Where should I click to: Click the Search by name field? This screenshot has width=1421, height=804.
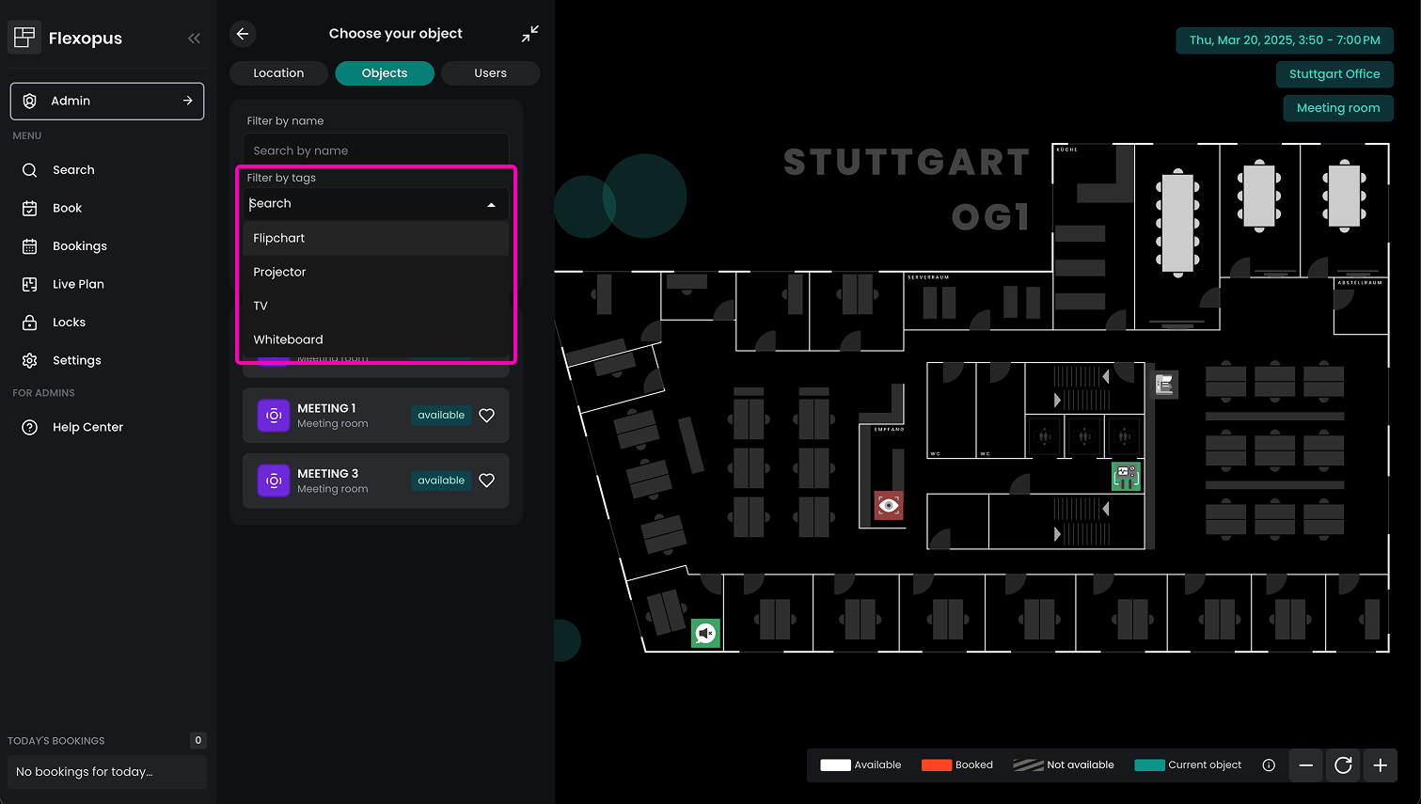coord(375,150)
